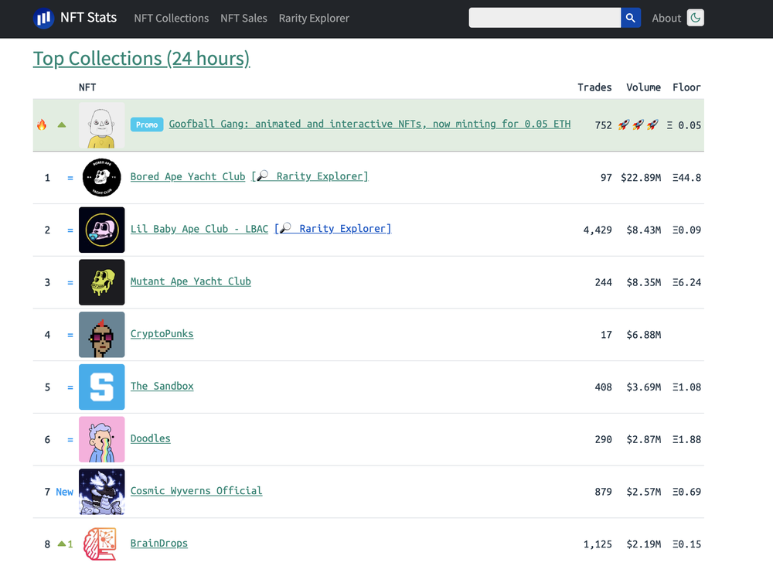Open the Goofball Gang promo link

click(369, 124)
